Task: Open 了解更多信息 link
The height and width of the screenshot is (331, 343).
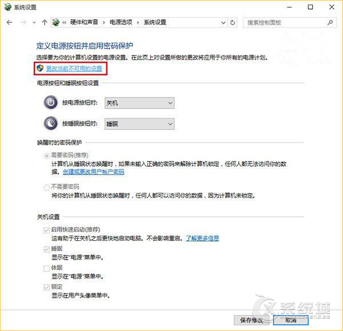Action: pyautogui.click(x=202, y=238)
